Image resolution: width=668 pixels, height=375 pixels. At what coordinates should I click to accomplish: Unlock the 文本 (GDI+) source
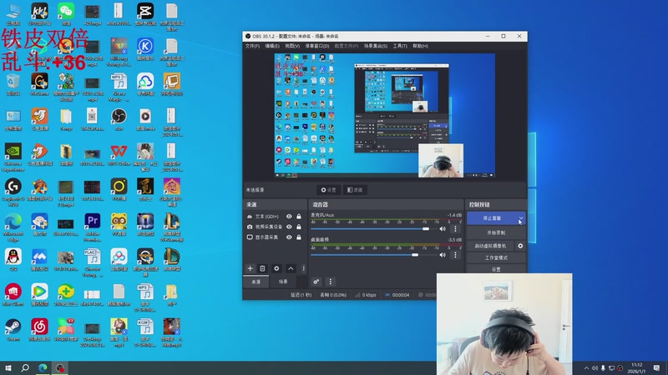[299, 217]
